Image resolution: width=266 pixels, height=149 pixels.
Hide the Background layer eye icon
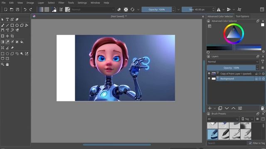point(209,79)
